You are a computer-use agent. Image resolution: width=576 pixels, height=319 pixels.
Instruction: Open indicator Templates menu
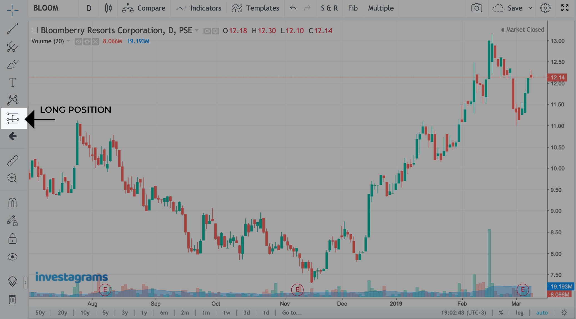255,8
